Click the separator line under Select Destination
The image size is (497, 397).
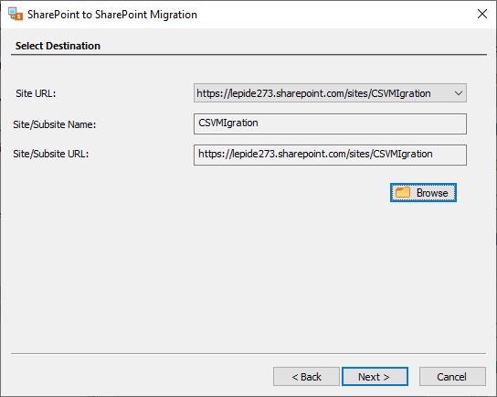point(248,55)
